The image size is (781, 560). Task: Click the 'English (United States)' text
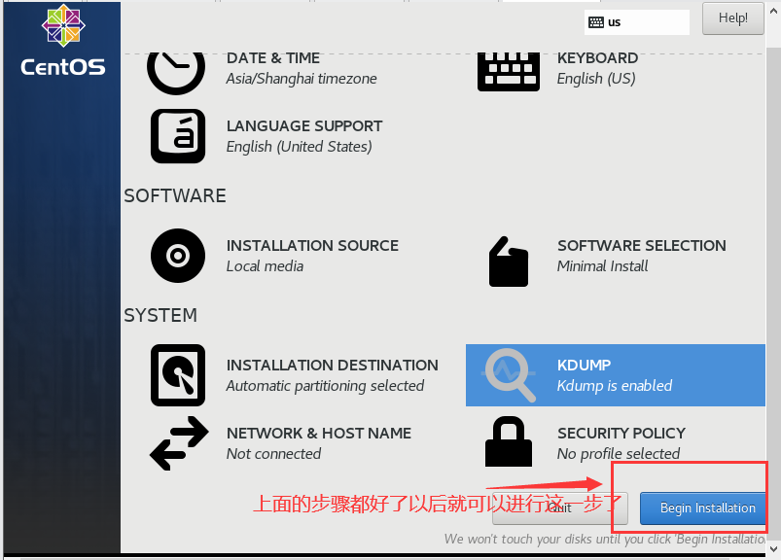tap(299, 147)
